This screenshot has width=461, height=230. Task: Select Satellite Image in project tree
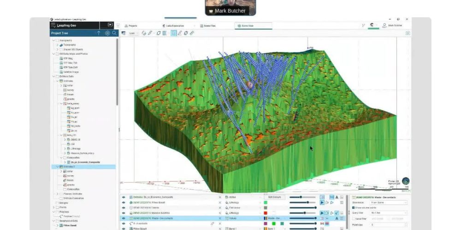(x=68, y=72)
